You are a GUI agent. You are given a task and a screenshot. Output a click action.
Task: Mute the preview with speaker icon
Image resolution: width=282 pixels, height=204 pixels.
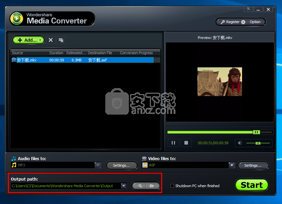pyautogui.click(x=240, y=143)
